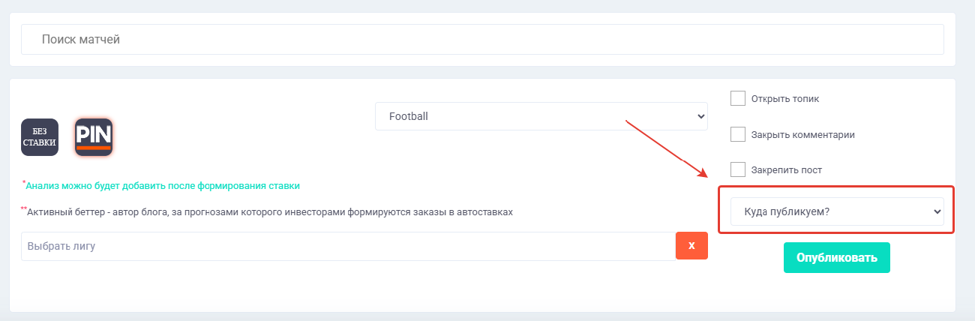Click the red asterisk before Анализ note

[24, 182]
